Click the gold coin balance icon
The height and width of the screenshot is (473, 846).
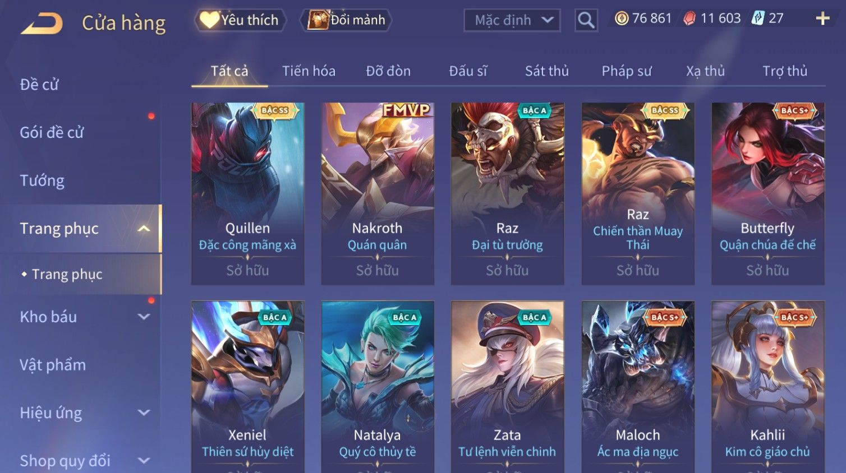pos(622,18)
